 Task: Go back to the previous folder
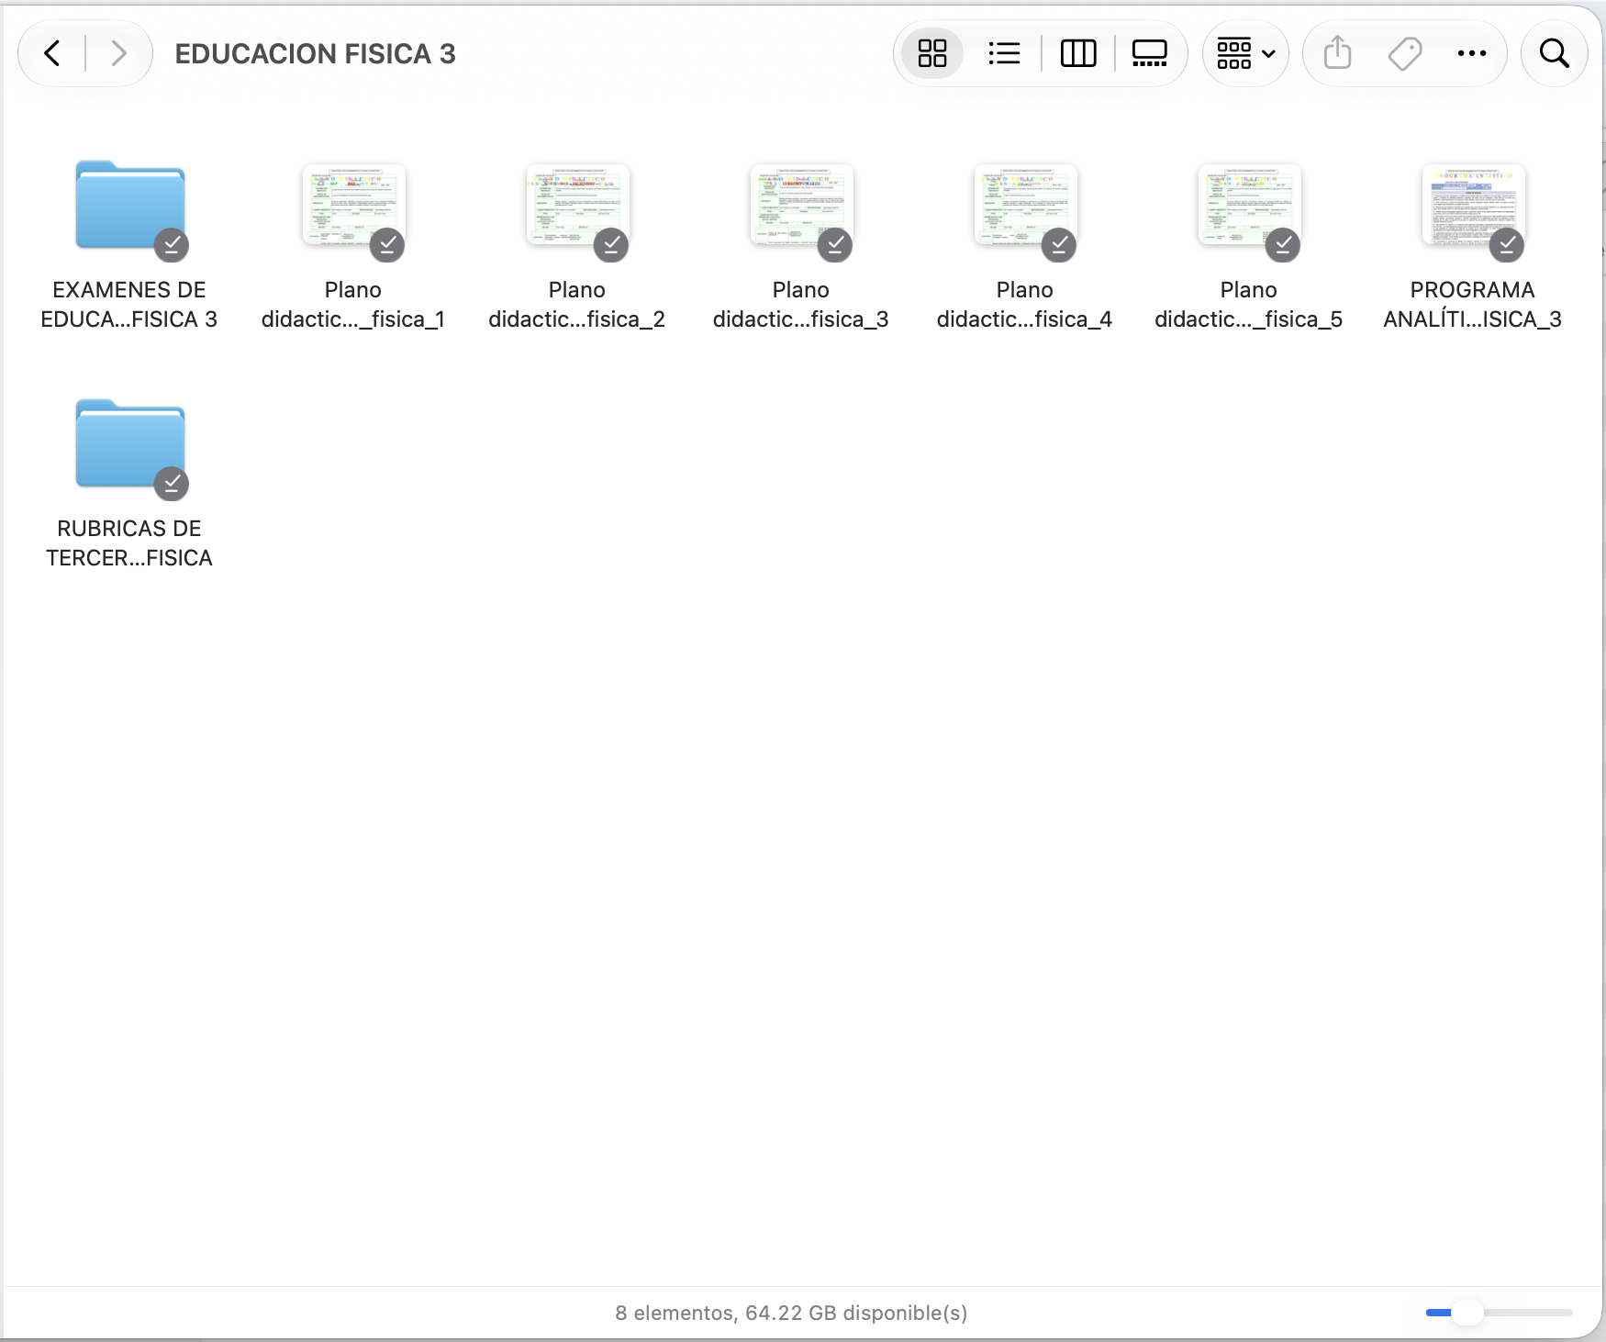coord(52,53)
